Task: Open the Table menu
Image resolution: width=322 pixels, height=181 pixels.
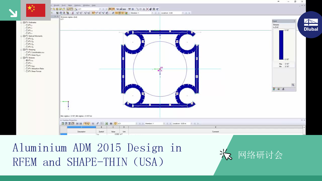Action: tap(70, 5)
